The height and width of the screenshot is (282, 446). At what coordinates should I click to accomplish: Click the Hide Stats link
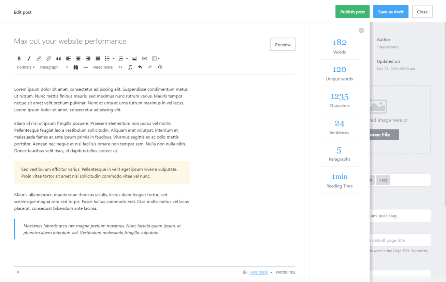(x=258, y=272)
